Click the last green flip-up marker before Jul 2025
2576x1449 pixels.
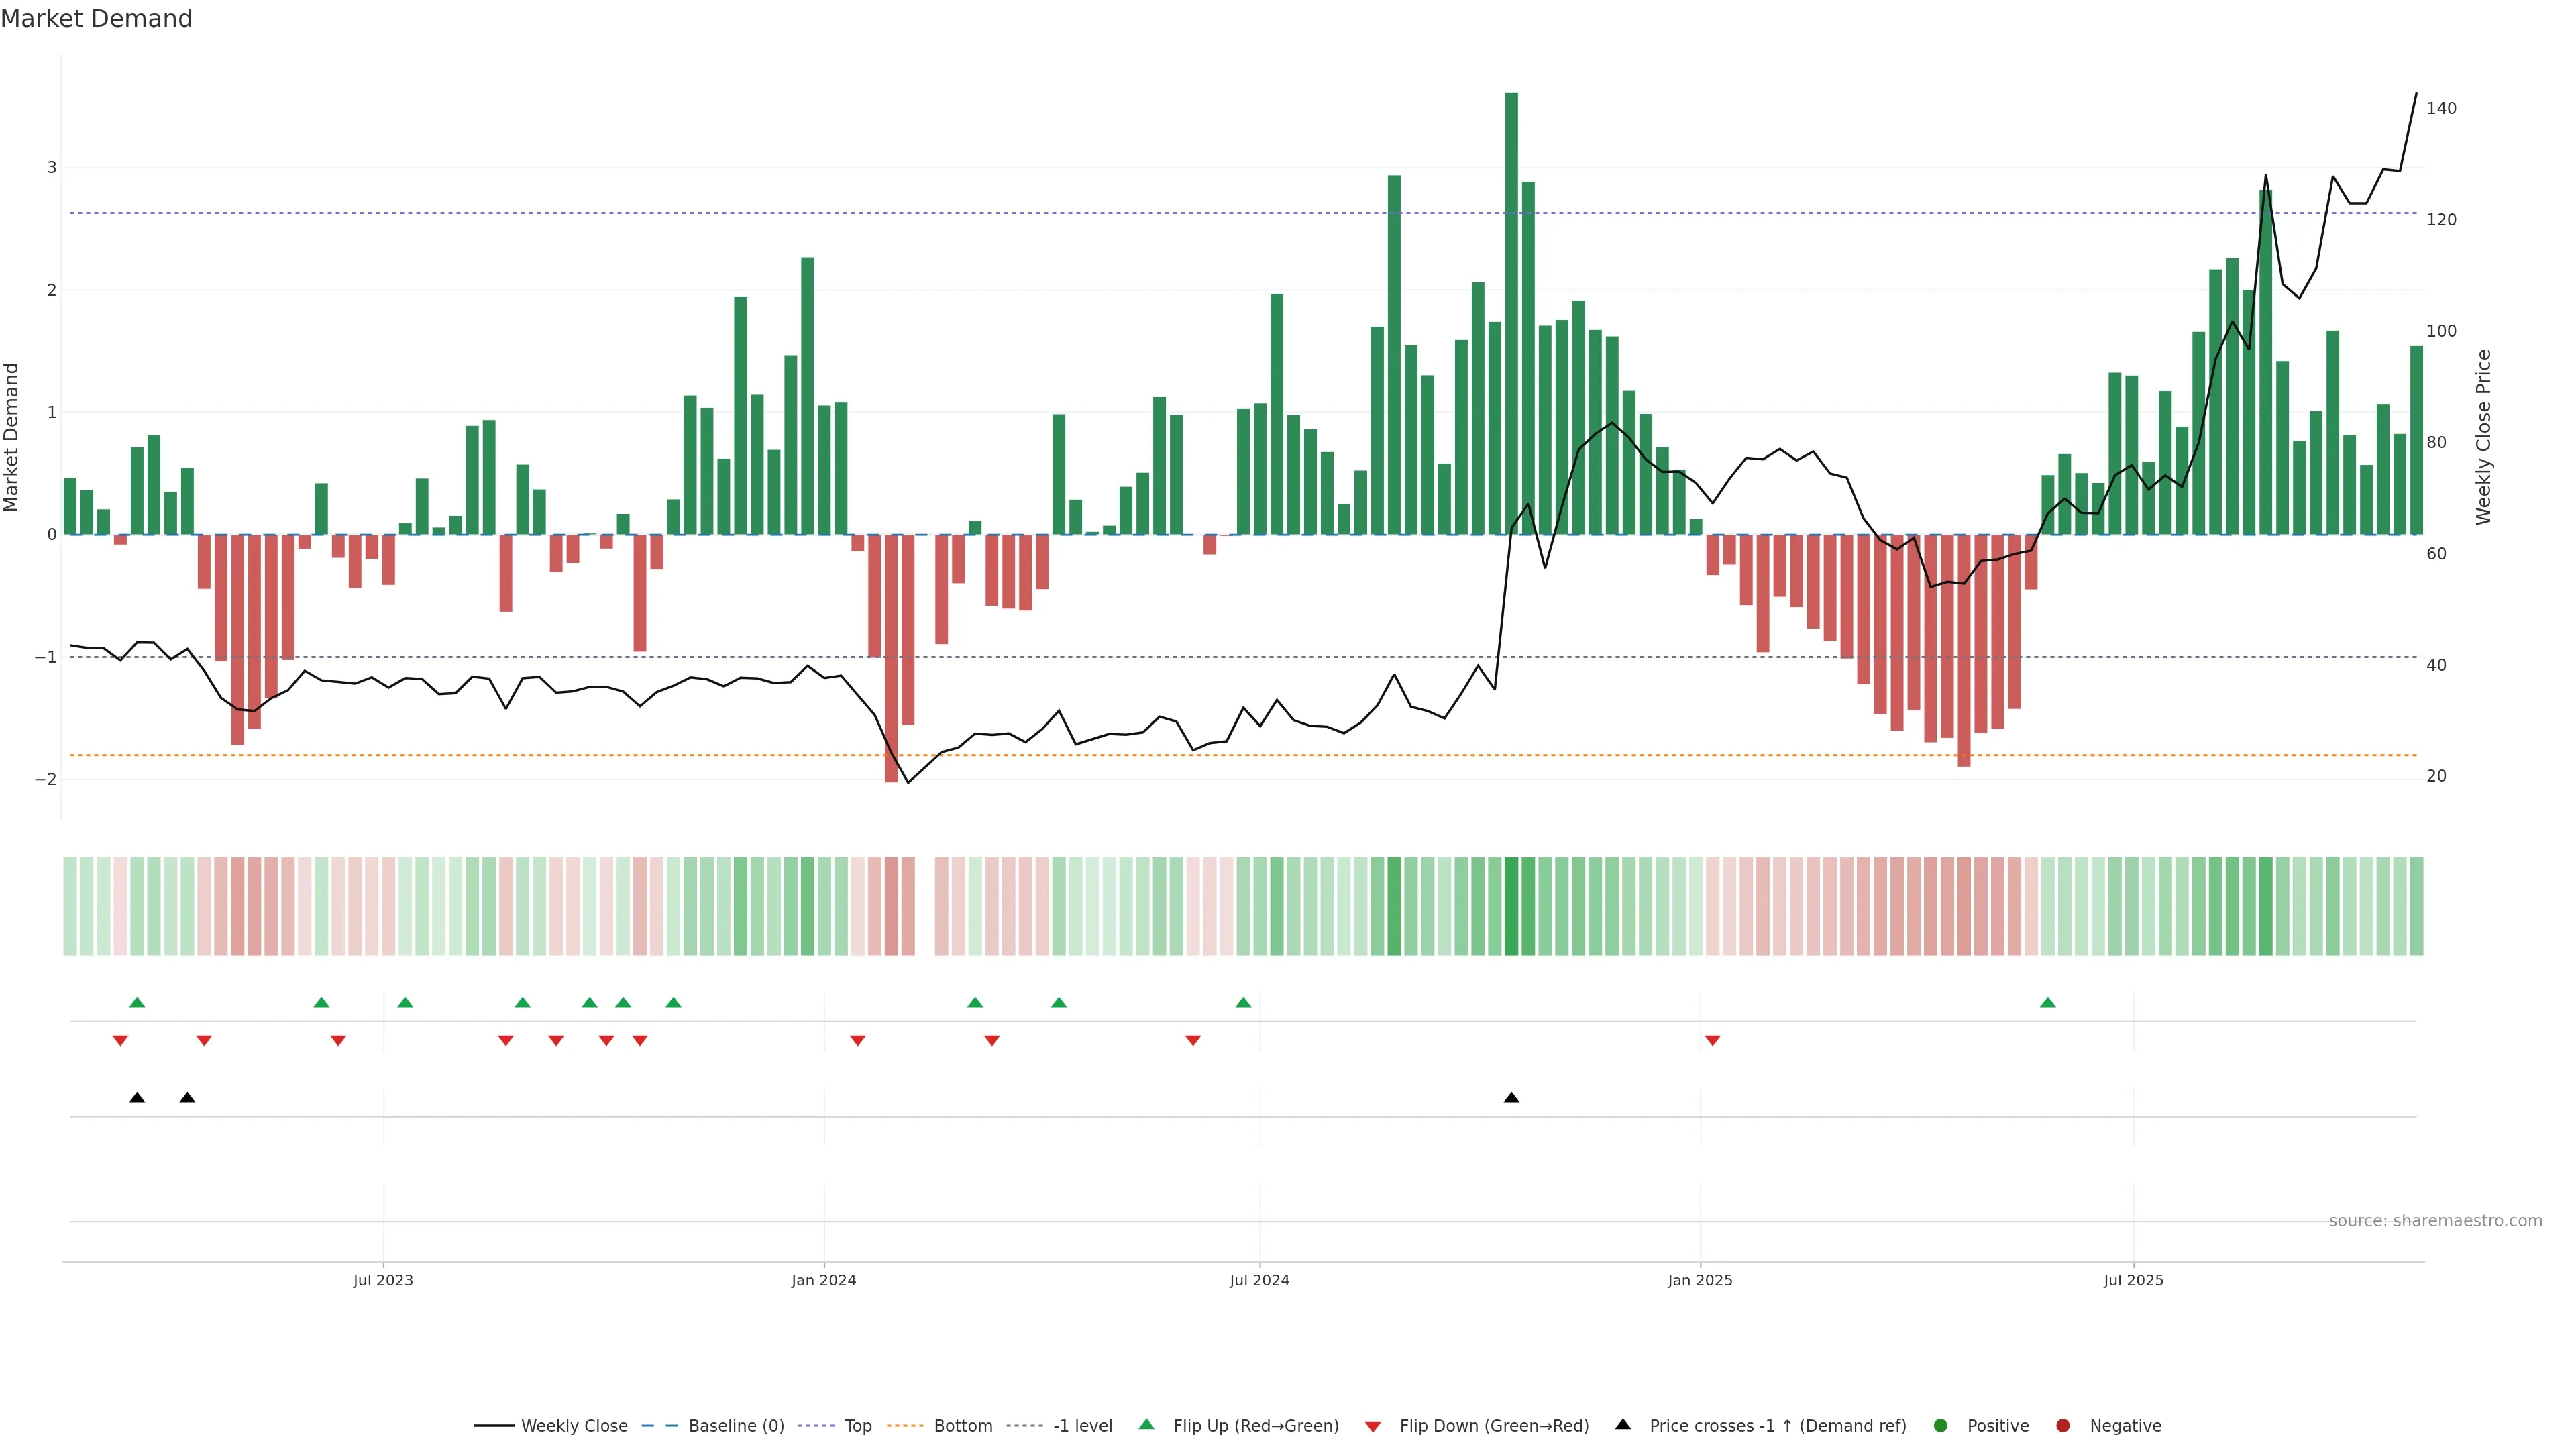(2047, 1002)
